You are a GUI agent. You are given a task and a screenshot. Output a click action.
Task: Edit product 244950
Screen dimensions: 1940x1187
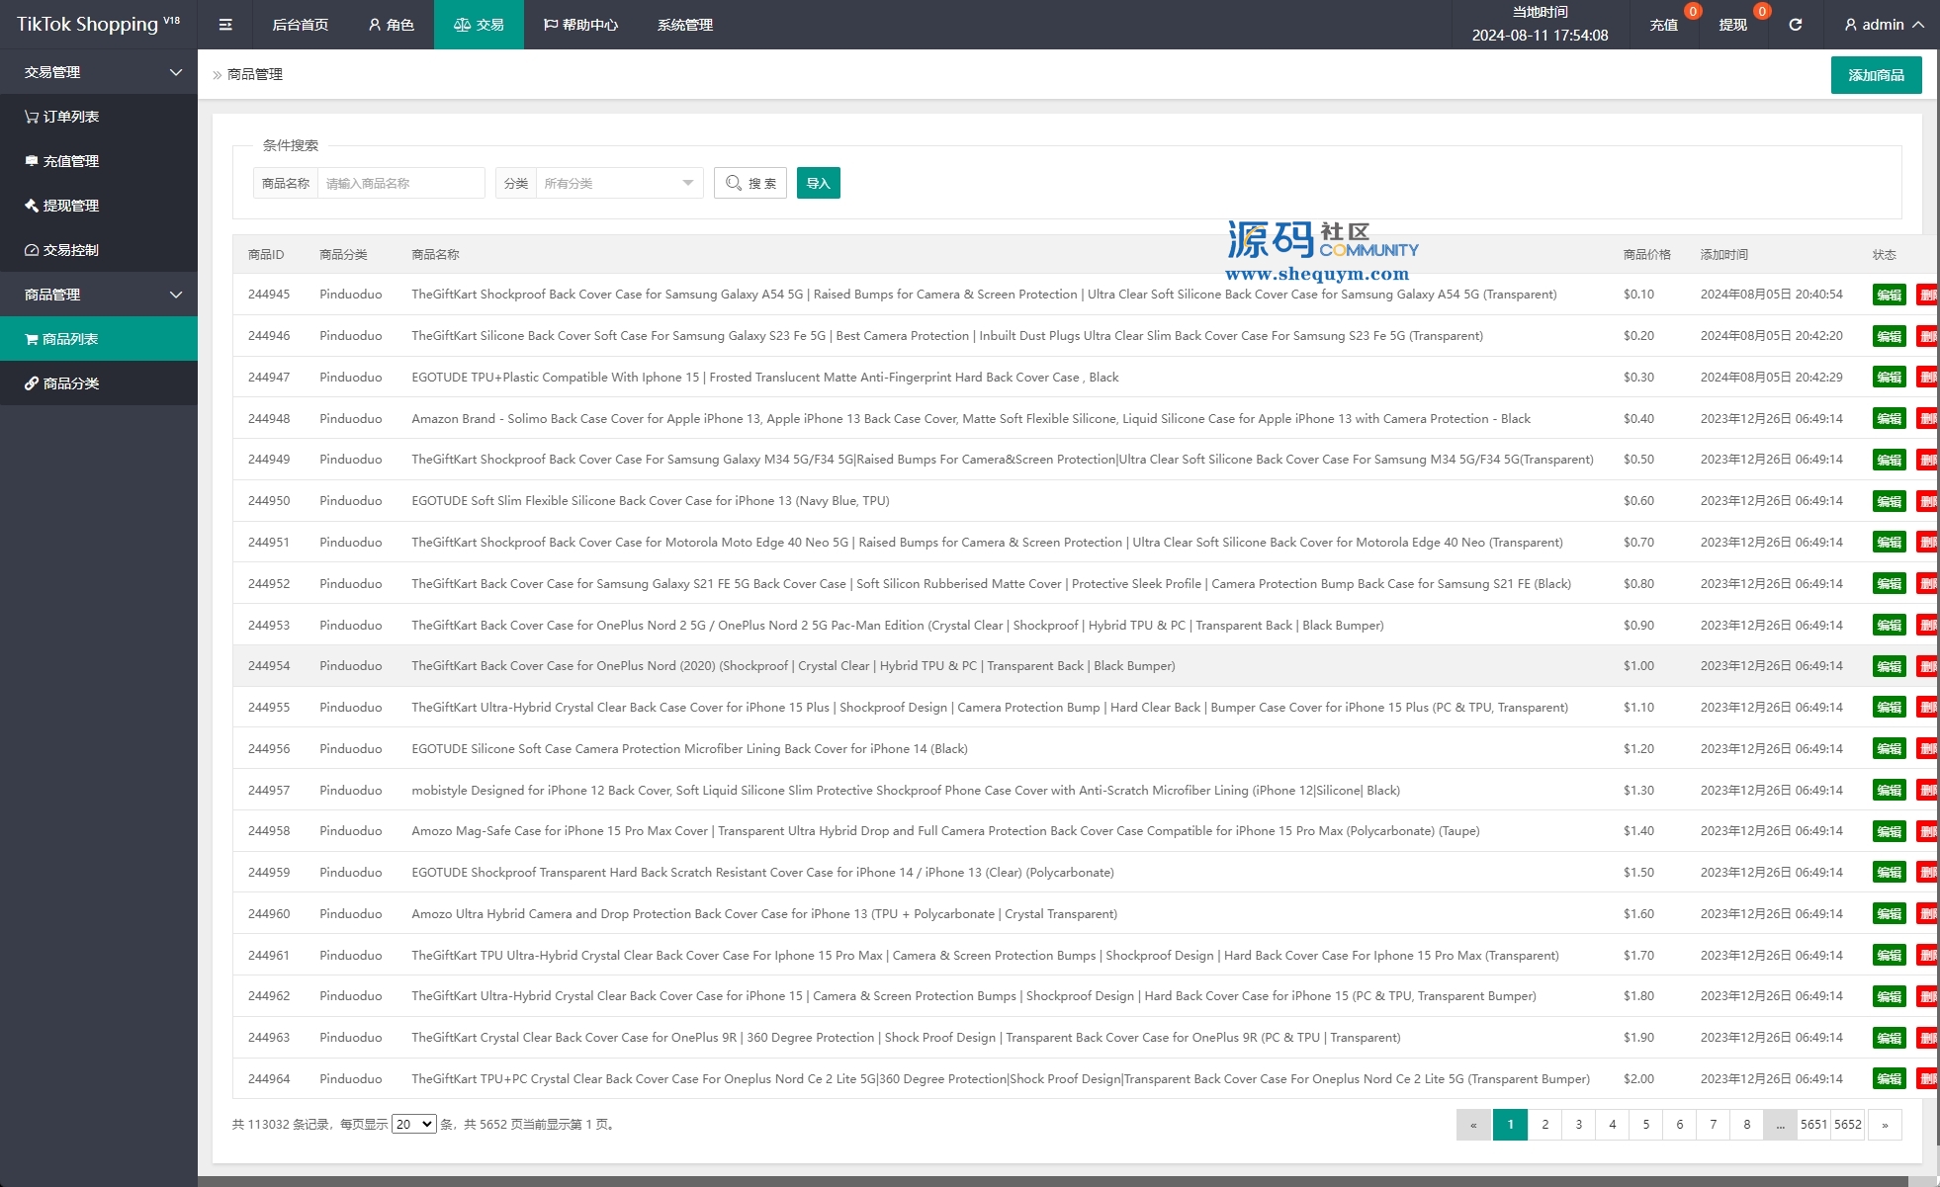coord(1889,501)
